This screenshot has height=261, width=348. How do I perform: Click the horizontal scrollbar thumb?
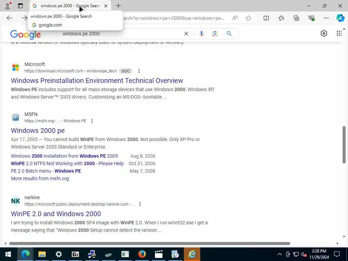pos(150,243)
